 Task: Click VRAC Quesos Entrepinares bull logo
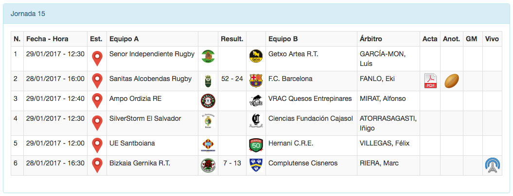pyautogui.click(x=256, y=101)
